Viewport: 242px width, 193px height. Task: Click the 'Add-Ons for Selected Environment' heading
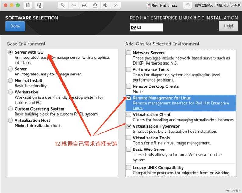point(162,44)
